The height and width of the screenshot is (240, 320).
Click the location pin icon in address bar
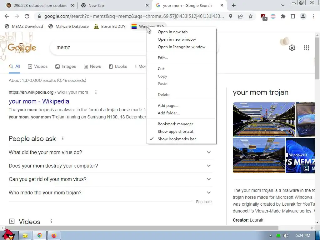pos(231,16)
